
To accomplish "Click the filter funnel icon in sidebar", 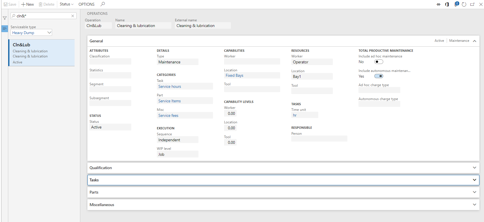I will (x=5, y=18).
